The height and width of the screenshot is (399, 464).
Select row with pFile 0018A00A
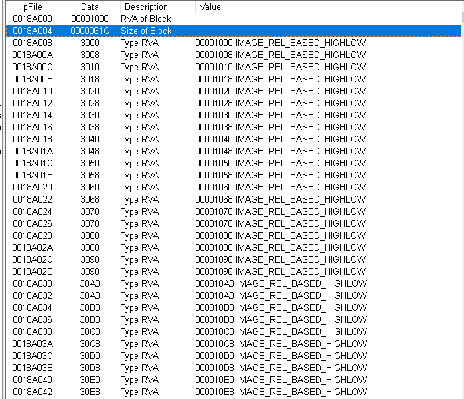(234, 55)
